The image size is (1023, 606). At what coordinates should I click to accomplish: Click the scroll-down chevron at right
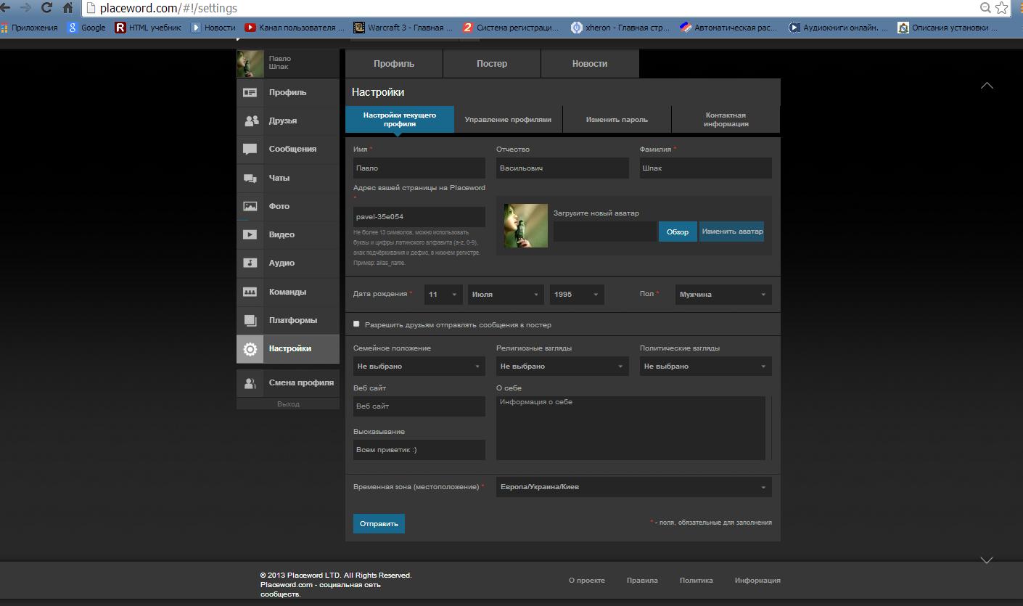click(x=987, y=560)
